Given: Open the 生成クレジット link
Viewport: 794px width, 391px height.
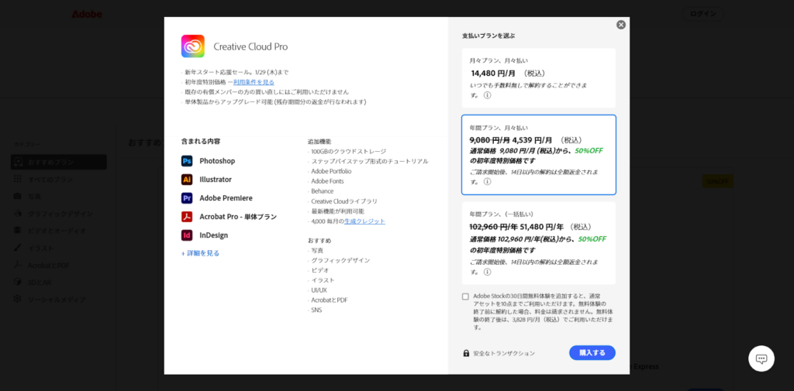Looking at the screenshot, I should click(x=364, y=221).
